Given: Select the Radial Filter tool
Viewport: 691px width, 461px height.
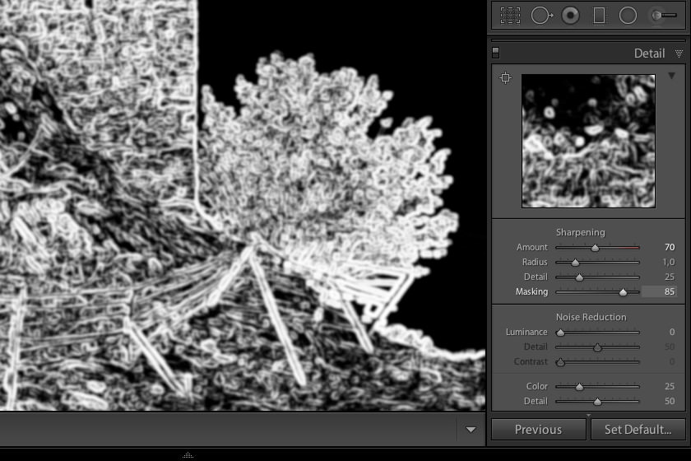Looking at the screenshot, I should click(628, 16).
